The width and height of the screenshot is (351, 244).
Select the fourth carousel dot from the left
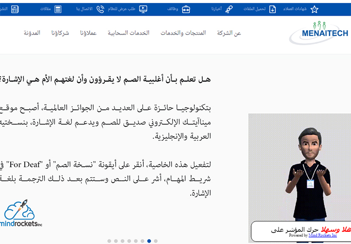tap(129, 241)
